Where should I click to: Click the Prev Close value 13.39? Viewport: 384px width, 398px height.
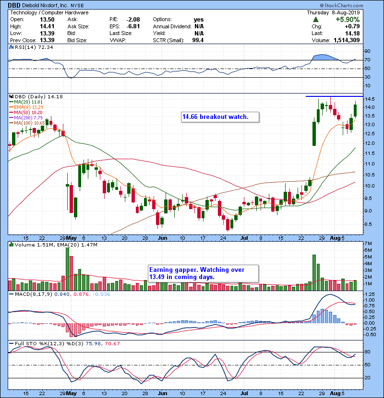coord(47,40)
